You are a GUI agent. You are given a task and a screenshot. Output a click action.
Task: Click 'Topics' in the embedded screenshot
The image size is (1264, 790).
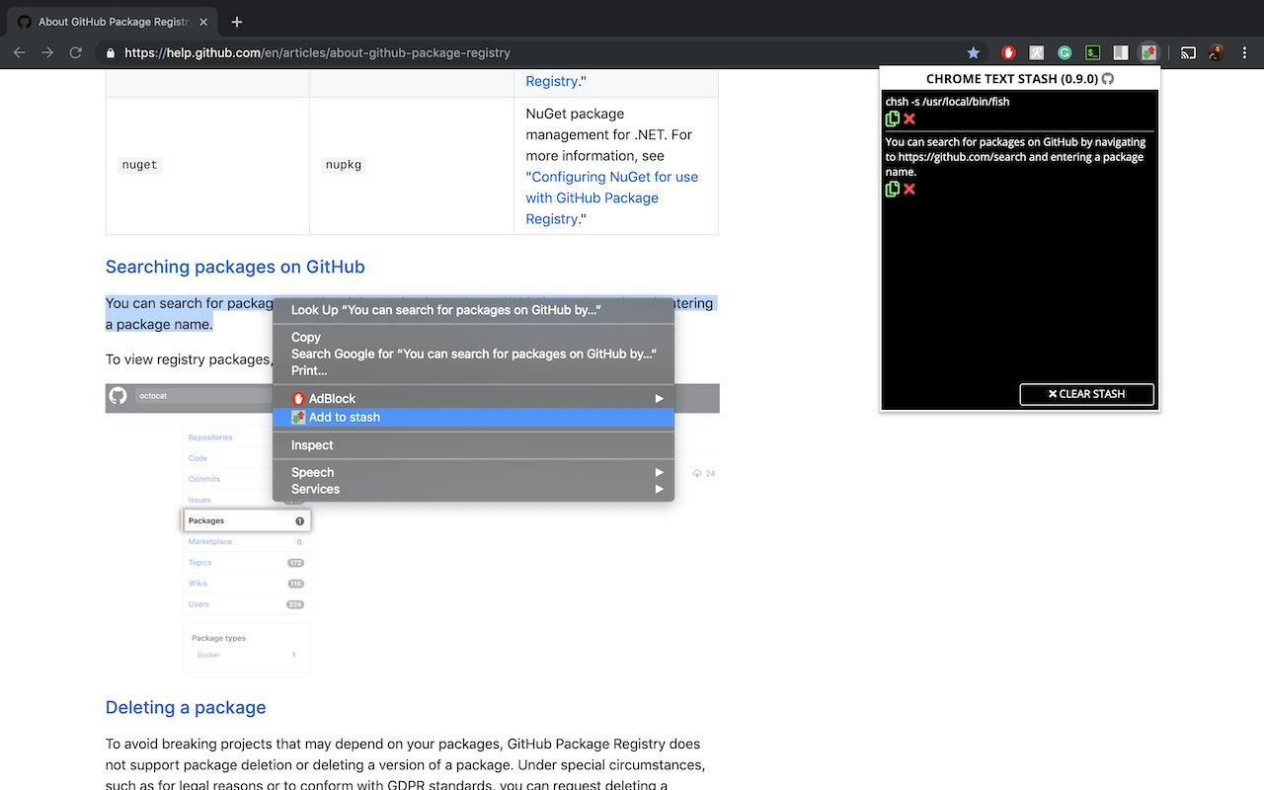pyautogui.click(x=200, y=562)
